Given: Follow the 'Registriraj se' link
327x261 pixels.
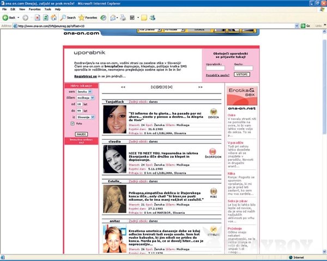Looking at the screenshot, I should pyautogui.click(x=86, y=76).
